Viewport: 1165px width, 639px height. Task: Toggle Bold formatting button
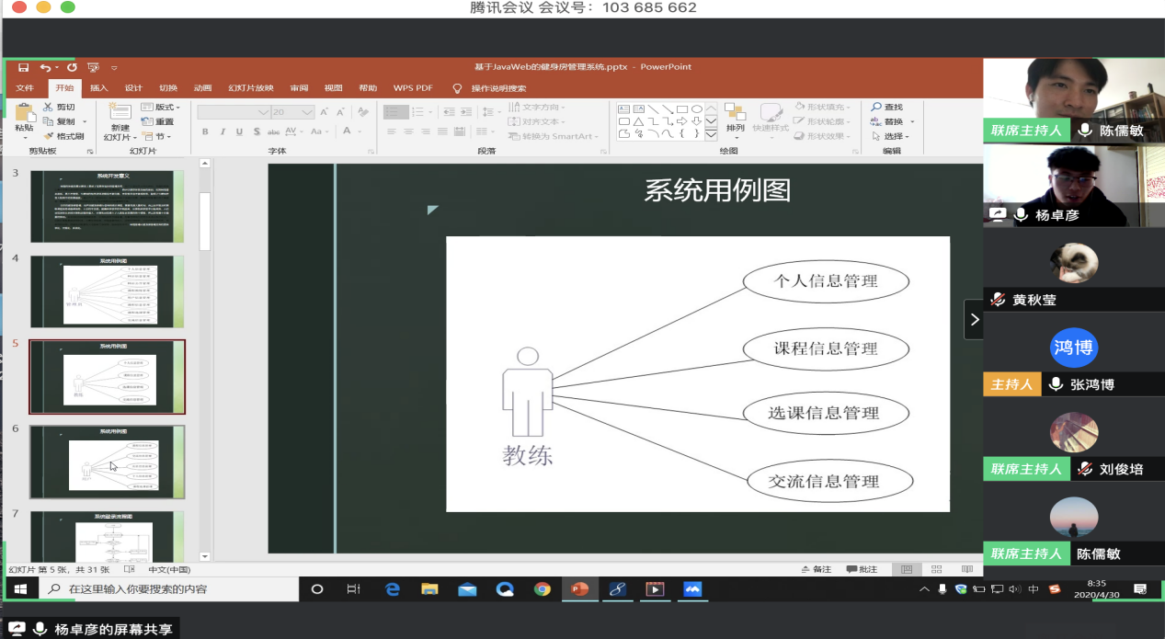pyautogui.click(x=205, y=131)
